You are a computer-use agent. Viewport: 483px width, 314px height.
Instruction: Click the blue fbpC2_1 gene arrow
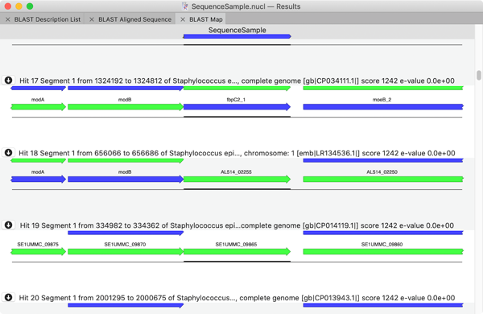(x=237, y=107)
